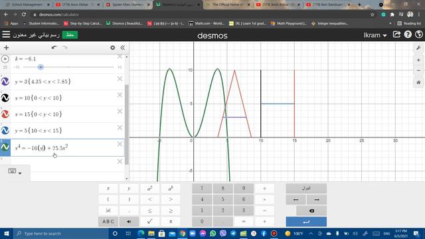Open the Windows Start menu
The image size is (425, 239).
pyautogui.click(x=7, y=233)
